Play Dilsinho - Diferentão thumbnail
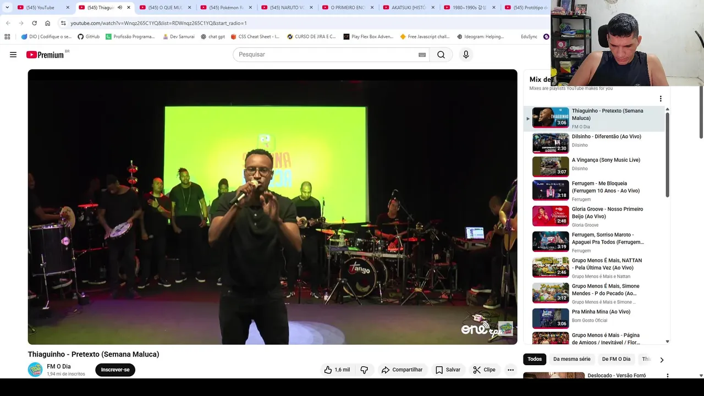 click(x=551, y=143)
